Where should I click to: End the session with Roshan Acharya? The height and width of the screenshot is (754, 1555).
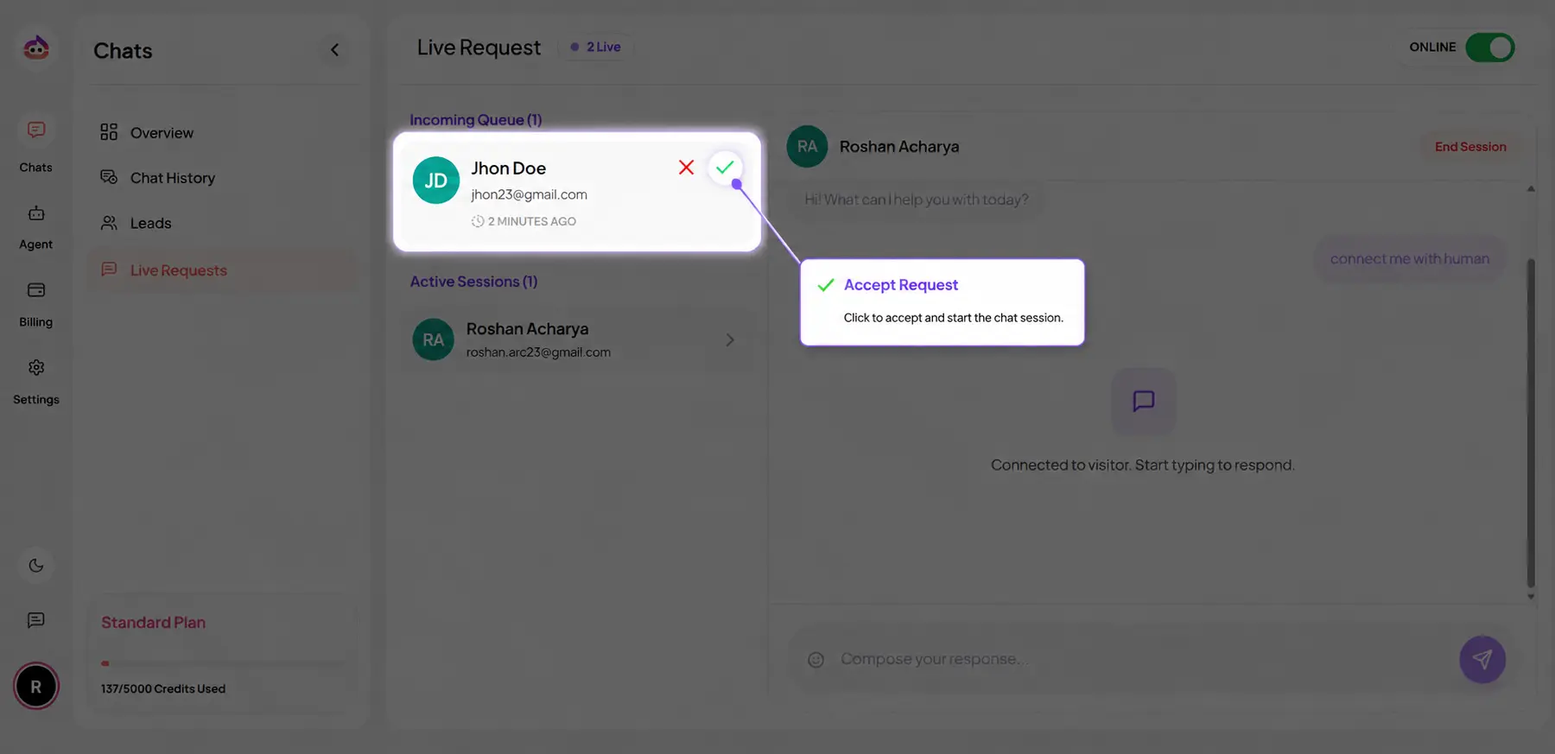pos(1470,147)
